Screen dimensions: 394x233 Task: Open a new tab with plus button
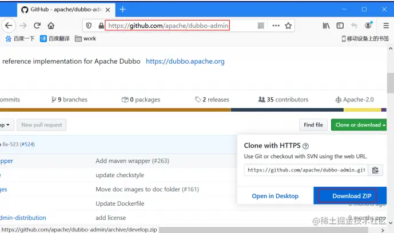click(x=122, y=10)
